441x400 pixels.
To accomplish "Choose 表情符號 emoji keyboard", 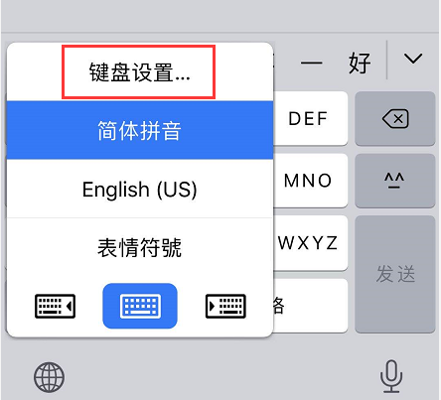I will point(140,247).
